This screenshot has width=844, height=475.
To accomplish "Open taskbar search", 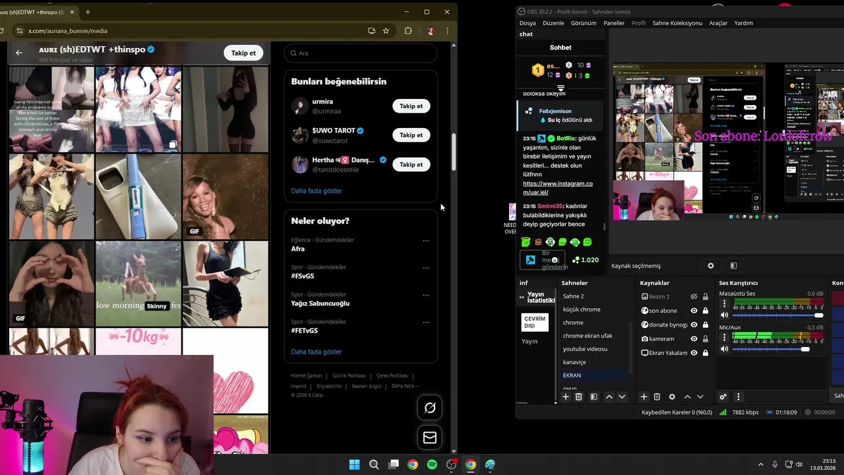I will [x=374, y=464].
